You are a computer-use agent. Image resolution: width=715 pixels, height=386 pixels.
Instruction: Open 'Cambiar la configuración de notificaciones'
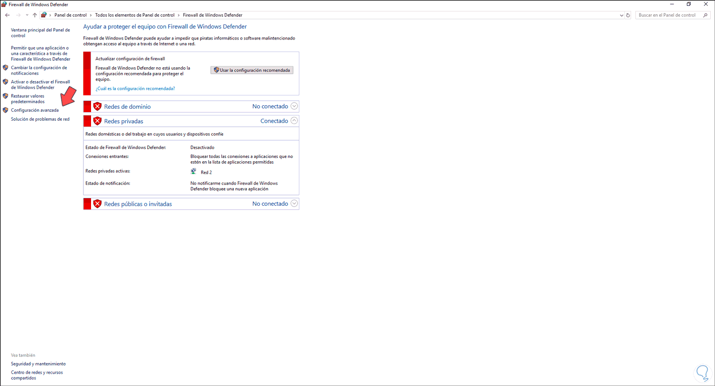[39, 71]
